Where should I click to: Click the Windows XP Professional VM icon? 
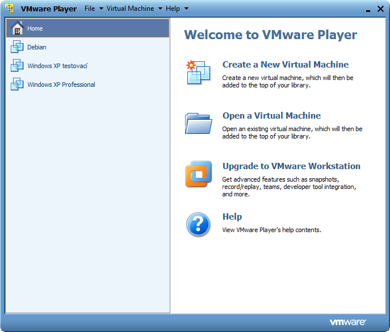[17, 84]
